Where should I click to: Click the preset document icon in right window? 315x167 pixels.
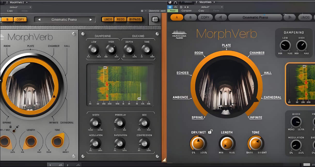[x=181, y=7]
